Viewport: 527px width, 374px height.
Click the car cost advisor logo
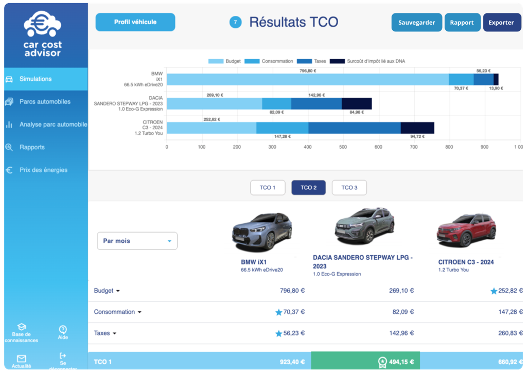click(x=42, y=33)
